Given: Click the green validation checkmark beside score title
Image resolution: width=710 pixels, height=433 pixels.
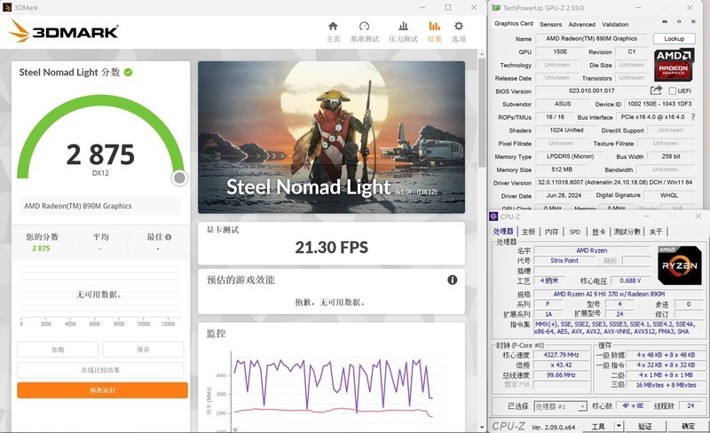Looking at the screenshot, I should 128,72.
